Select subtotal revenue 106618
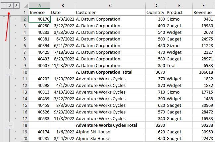The image size is (215, 142). [x=203, y=72]
